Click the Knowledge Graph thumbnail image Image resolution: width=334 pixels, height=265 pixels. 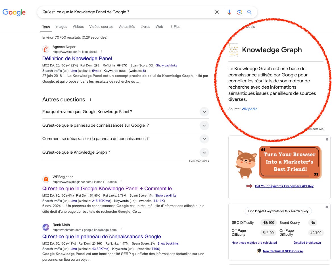tap(233, 50)
